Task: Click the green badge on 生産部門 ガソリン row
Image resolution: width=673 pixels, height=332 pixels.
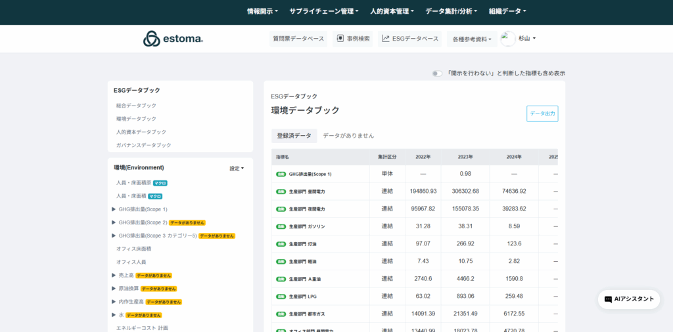Action: 281,226
